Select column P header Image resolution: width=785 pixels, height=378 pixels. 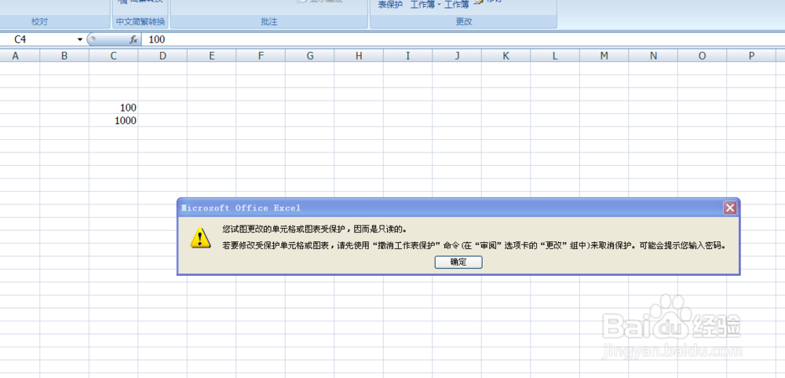pos(751,56)
